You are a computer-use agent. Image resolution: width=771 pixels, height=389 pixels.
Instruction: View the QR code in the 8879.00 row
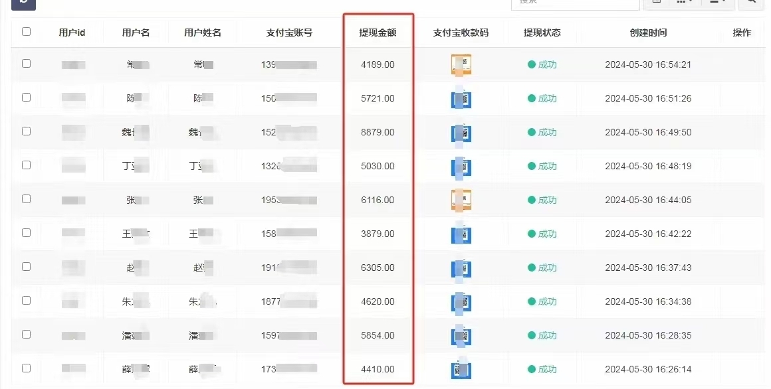(x=461, y=133)
